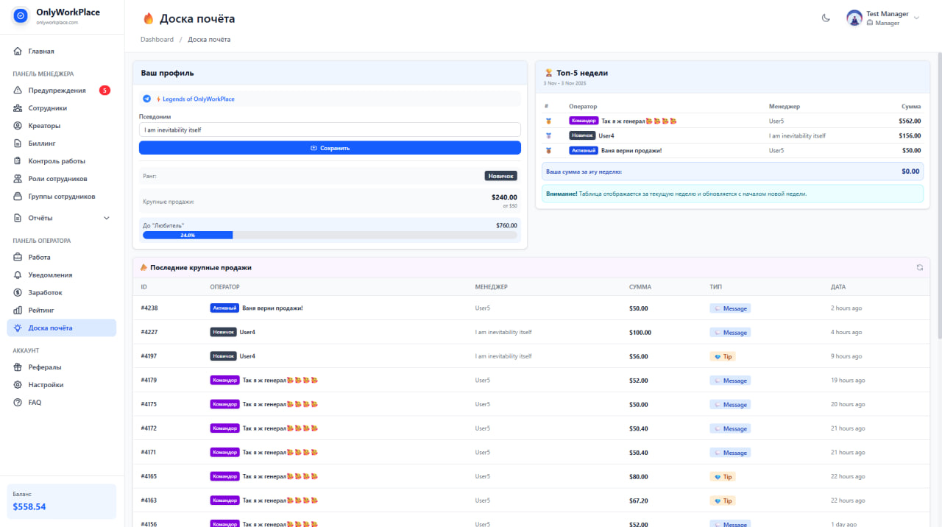Click the Предупреждения warning triangle icon
Screen dimensions: 942x527
pyautogui.click(x=18, y=91)
